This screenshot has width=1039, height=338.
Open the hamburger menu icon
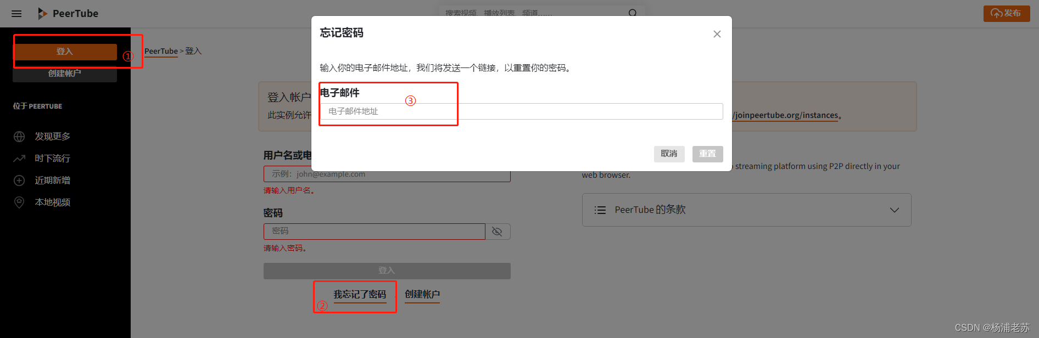16,14
